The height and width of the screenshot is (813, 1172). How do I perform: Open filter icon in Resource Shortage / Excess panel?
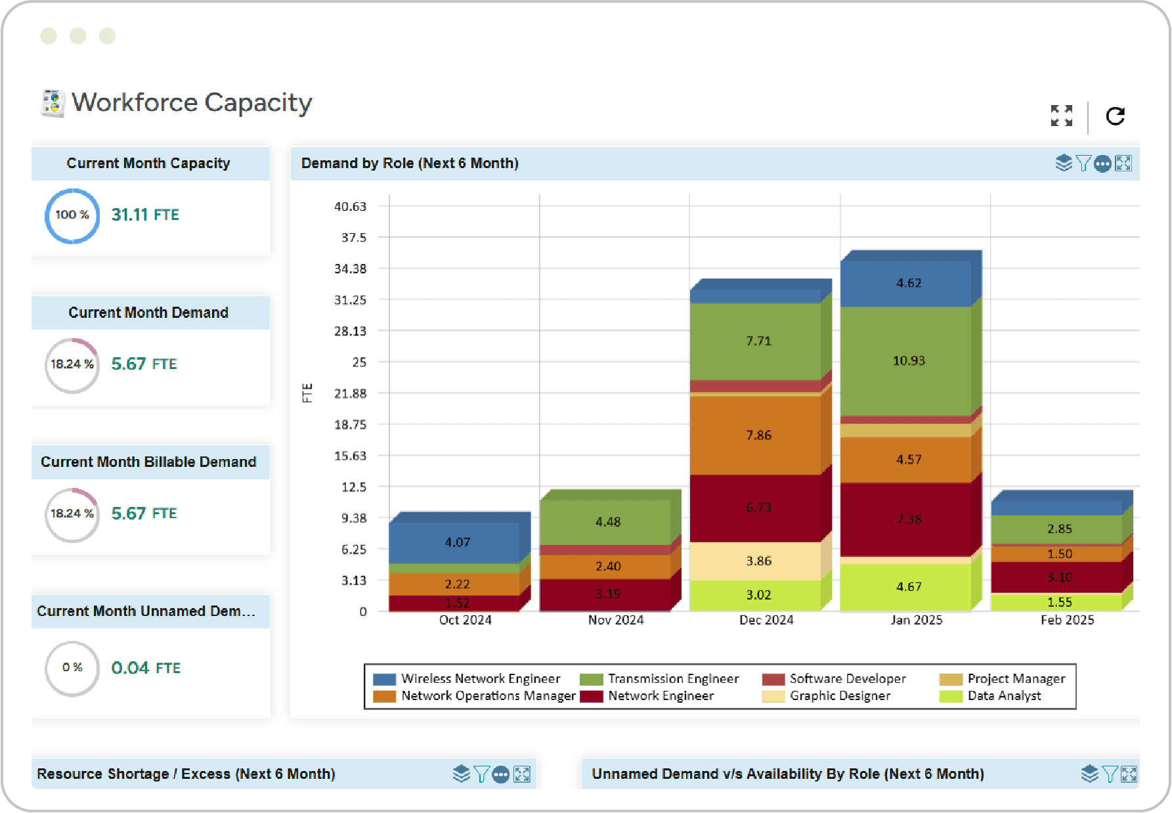pyautogui.click(x=481, y=774)
